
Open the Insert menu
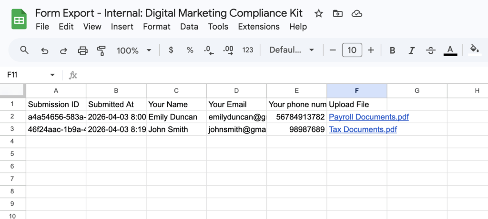coord(122,27)
